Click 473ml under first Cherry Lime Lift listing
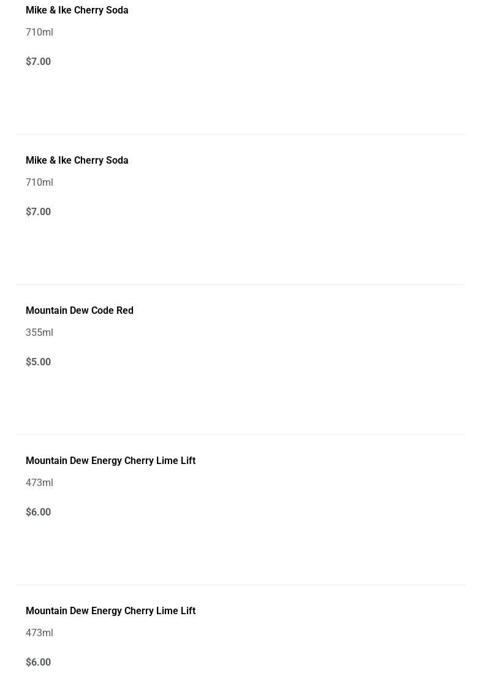This screenshot has height=673, width=481. click(x=39, y=483)
